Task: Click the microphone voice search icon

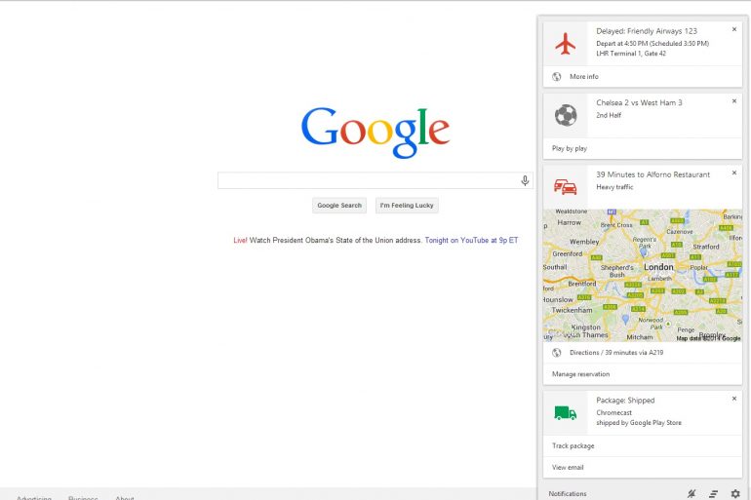Action: (525, 180)
